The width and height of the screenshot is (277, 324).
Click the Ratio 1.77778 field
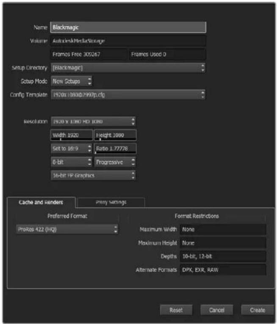point(115,148)
